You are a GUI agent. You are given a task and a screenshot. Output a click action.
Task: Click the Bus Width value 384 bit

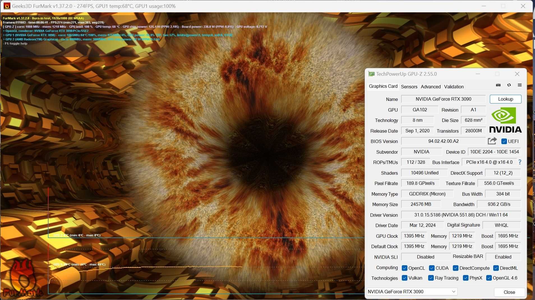(503, 194)
